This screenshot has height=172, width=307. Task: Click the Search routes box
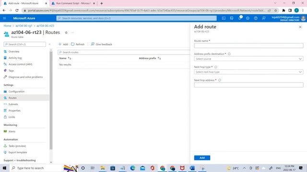[x=124, y=52]
